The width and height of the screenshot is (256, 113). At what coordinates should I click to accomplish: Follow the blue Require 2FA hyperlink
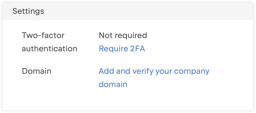click(x=122, y=49)
